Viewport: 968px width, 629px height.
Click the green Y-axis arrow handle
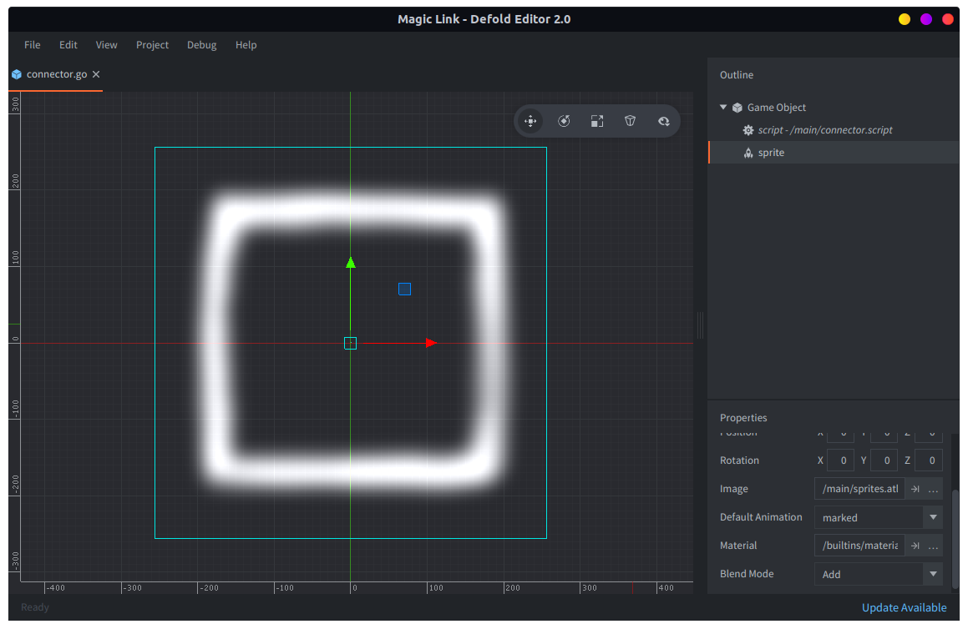click(x=351, y=263)
